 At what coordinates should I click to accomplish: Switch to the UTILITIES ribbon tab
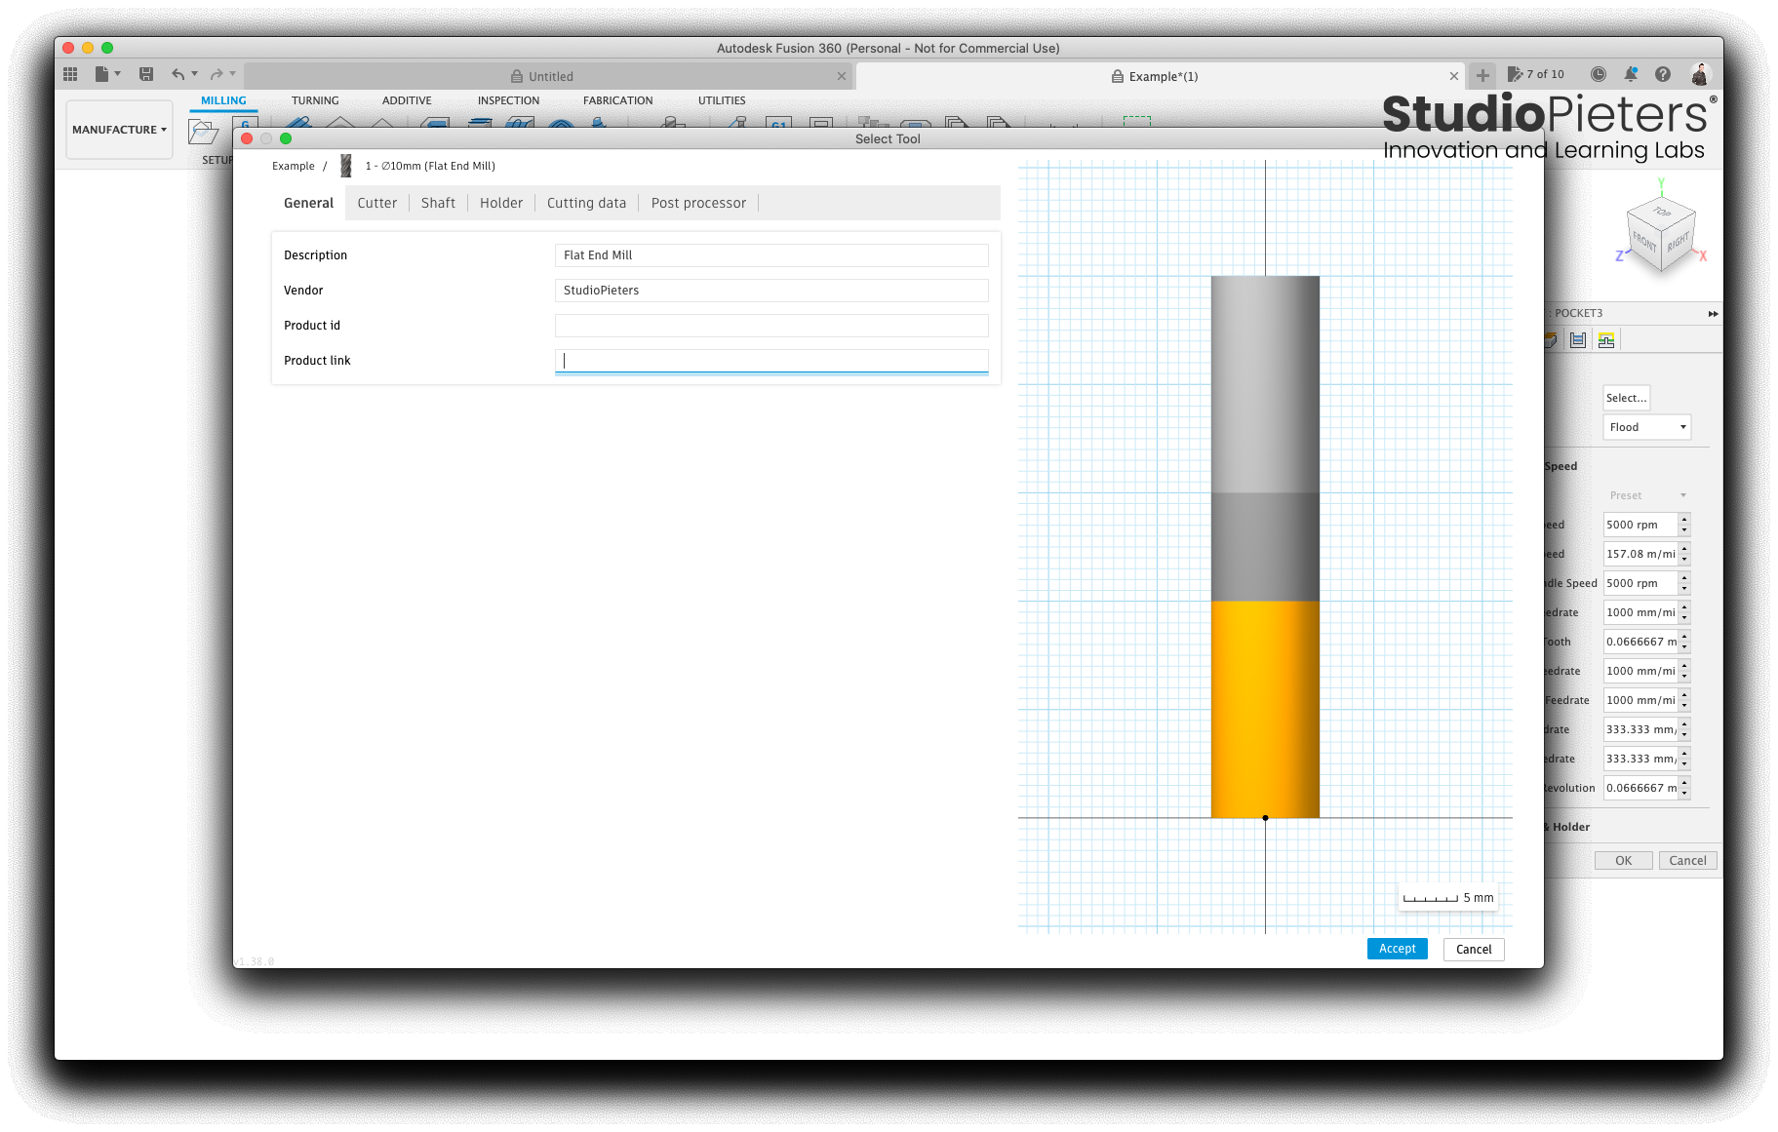pyautogui.click(x=722, y=100)
